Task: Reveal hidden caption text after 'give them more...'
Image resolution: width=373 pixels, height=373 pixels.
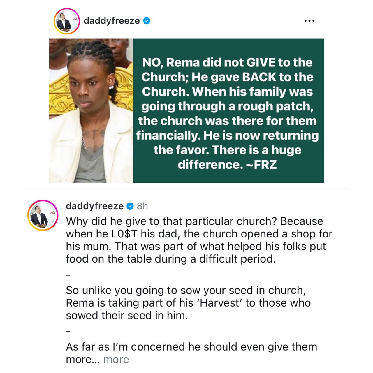Action: 116,359
